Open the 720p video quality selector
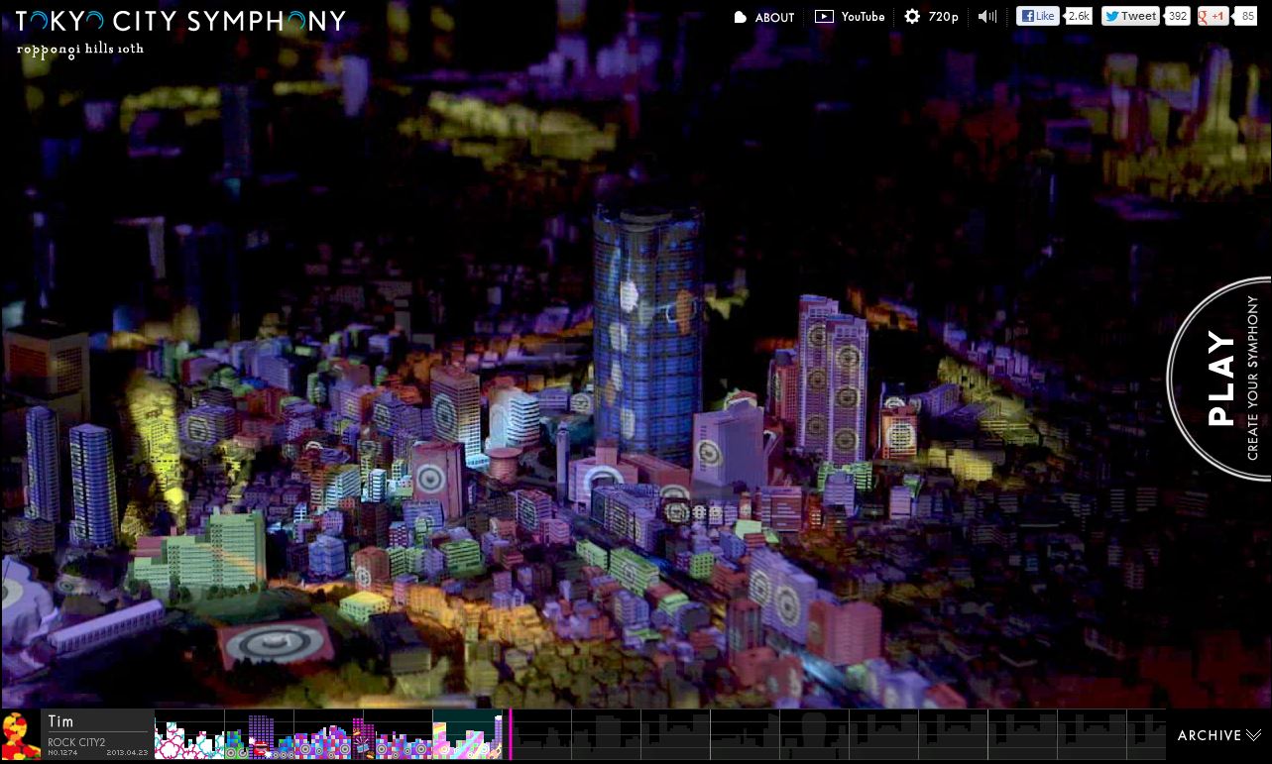 click(x=943, y=17)
